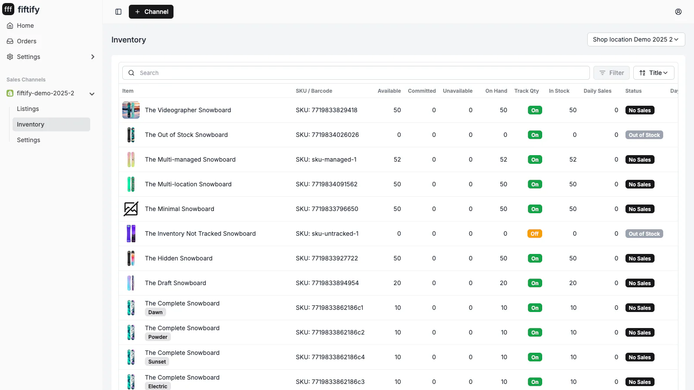Open the user account icon
The width and height of the screenshot is (694, 390).
pos(678,12)
